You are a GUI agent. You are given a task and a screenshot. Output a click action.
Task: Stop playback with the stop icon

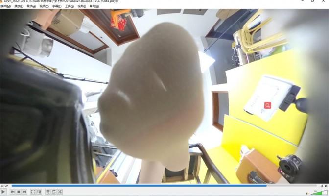pyautogui.click(x=19, y=192)
